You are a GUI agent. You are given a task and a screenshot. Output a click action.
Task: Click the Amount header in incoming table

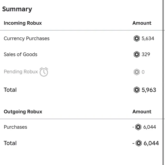click(x=142, y=23)
